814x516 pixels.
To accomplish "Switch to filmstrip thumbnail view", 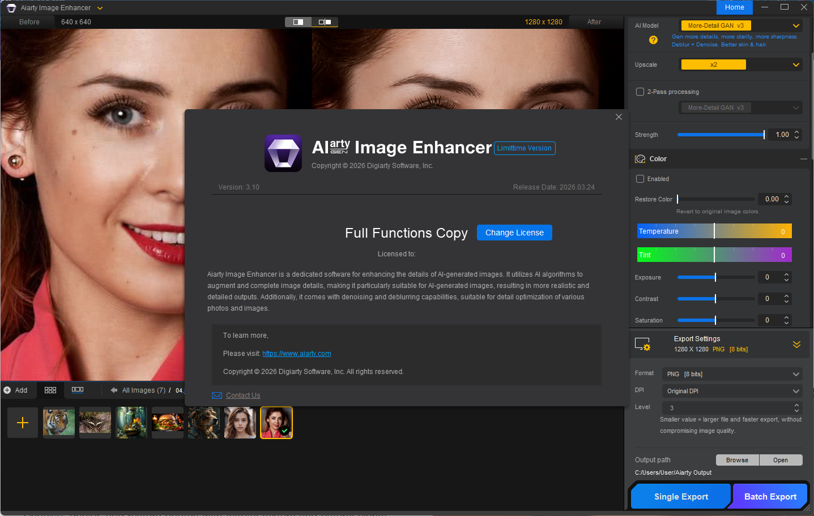I will point(78,390).
